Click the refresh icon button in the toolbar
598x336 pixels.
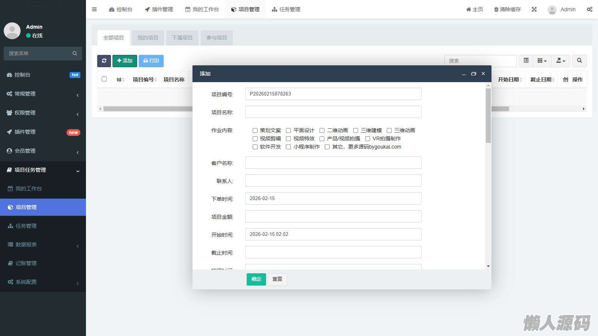[104, 61]
